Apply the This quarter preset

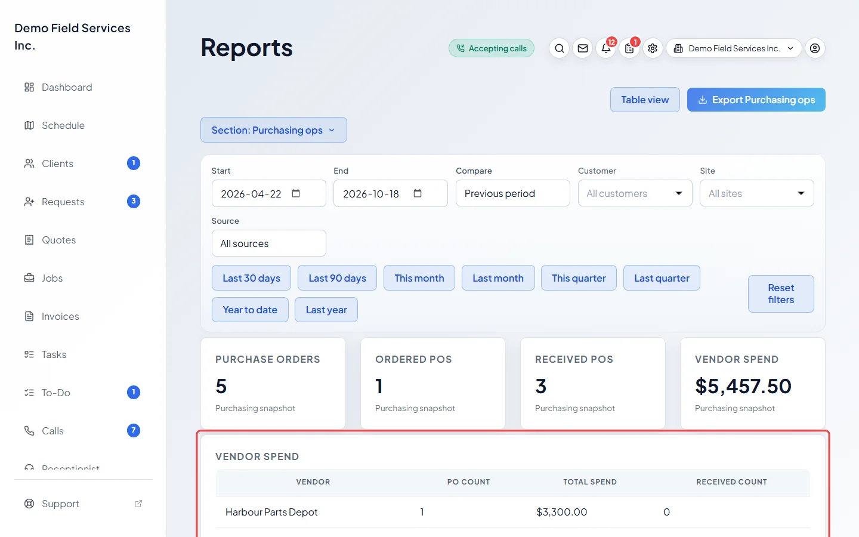[579, 278]
